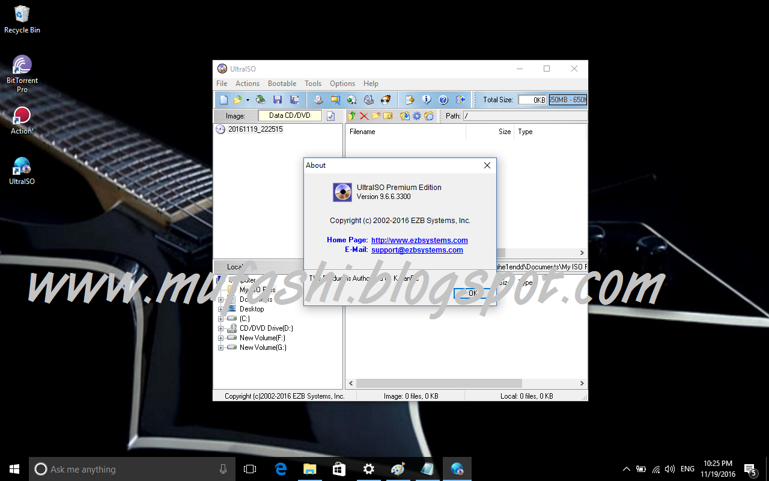Screen dimensions: 769x481
Task: Open the Bootable menu
Action: pos(282,84)
